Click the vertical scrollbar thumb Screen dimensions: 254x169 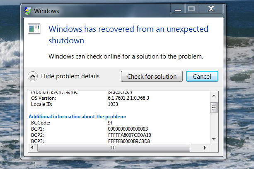click(x=214, y=108)
